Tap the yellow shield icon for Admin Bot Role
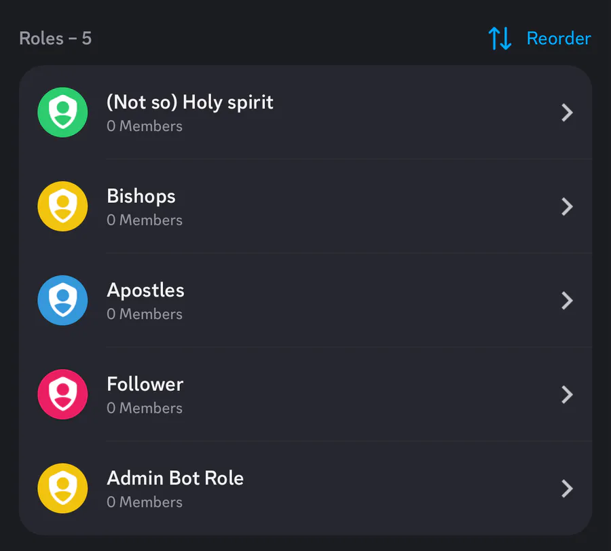Image resolution: width=611 pixels, height=551 pixels. [x=62, y=489]
